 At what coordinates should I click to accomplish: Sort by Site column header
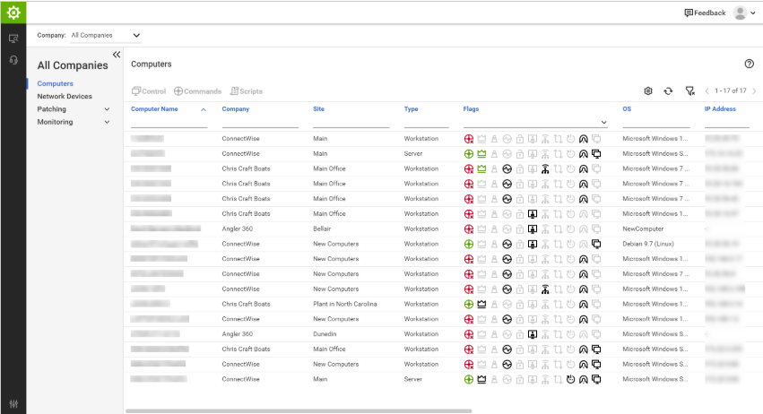coord(318,109)
